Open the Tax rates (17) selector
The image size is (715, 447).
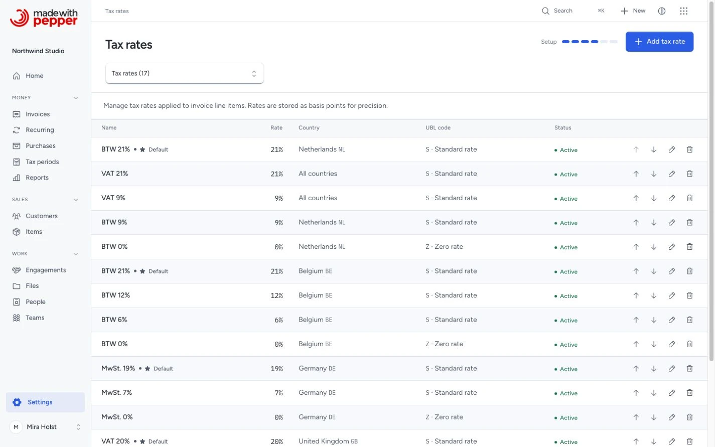coord(185,73)
